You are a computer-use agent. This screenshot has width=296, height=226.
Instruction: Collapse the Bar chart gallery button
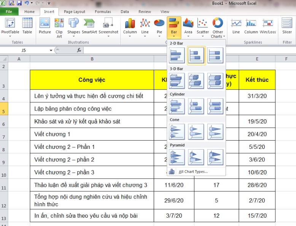174,27
